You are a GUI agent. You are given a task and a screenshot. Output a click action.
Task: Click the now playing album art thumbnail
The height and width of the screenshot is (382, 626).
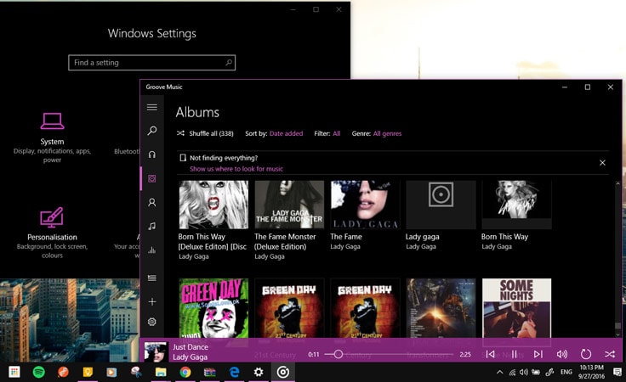[156, 351]
